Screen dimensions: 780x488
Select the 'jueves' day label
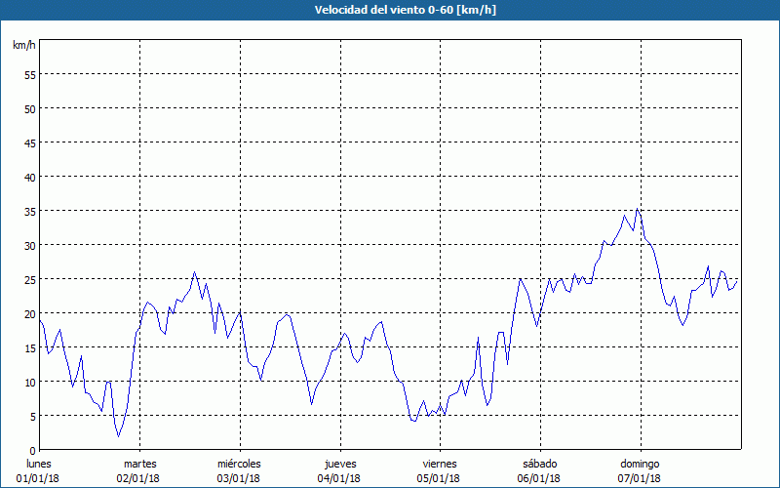(339, 463)
